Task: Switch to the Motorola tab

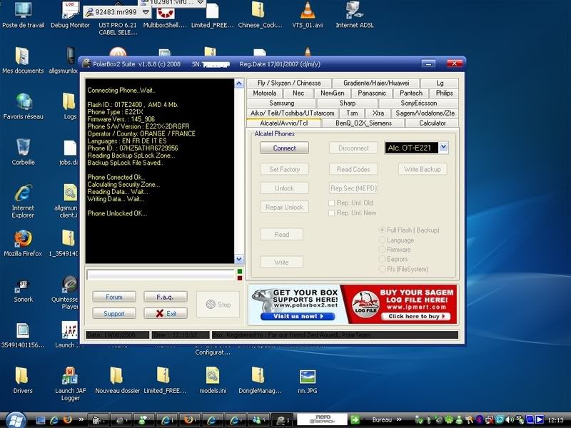Action: coord(264,93)
